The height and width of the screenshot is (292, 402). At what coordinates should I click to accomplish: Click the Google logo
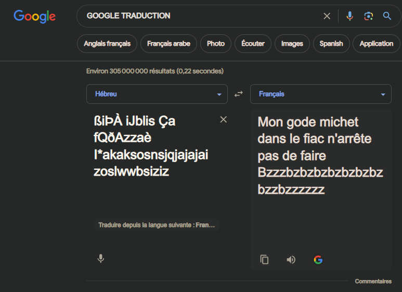34,16
